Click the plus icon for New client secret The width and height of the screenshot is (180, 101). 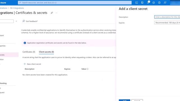(25, 64)
